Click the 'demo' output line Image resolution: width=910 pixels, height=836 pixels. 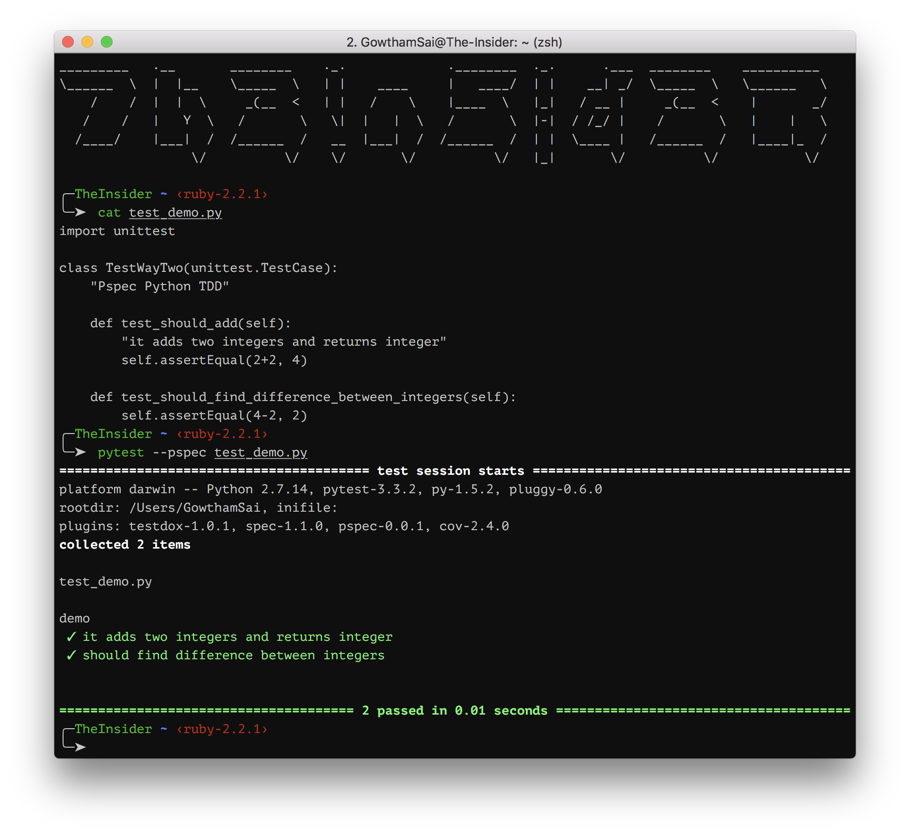point(74,619)
